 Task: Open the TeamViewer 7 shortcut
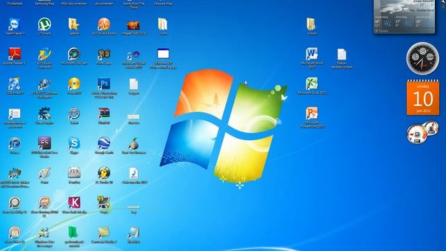point(15,24)
